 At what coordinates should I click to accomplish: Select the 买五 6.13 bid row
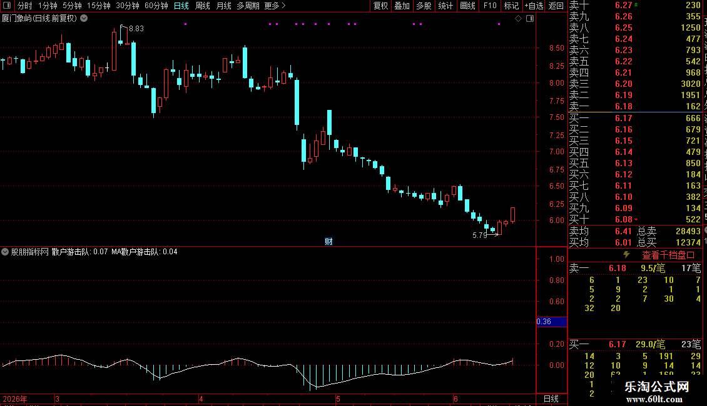point(635,164)
